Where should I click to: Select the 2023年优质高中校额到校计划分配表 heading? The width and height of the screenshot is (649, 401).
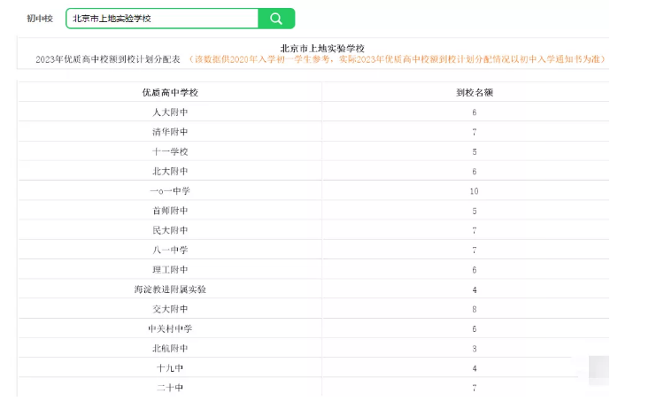(108, 59)
